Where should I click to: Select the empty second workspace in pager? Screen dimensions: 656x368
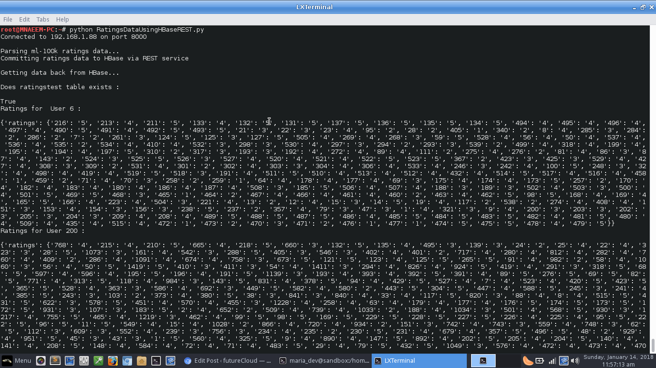pos(508,361)
